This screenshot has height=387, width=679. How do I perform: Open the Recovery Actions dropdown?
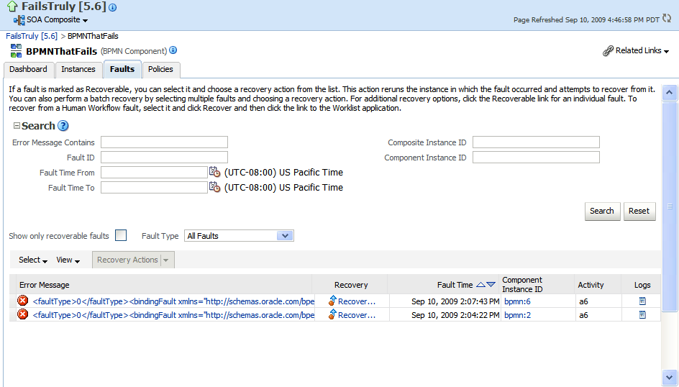[x=133, y=260]
